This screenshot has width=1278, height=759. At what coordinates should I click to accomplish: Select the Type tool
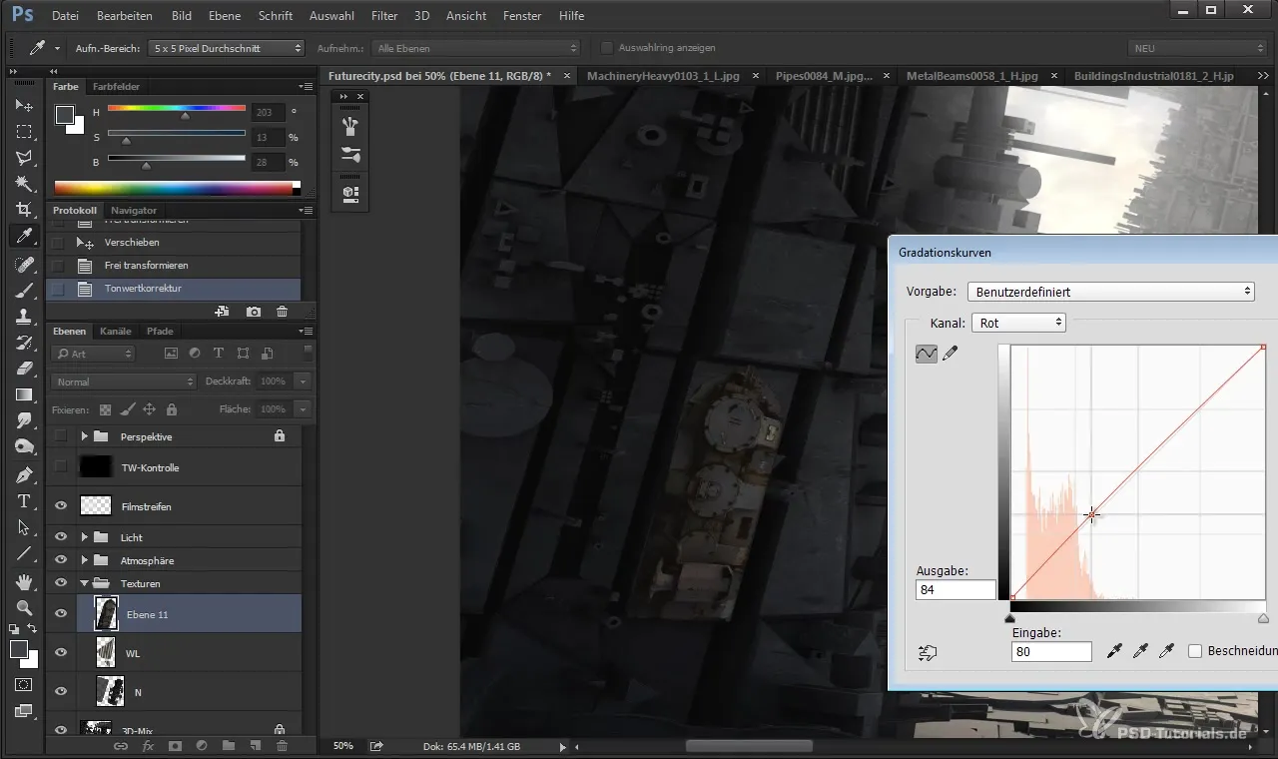click(x=24, y=501)
